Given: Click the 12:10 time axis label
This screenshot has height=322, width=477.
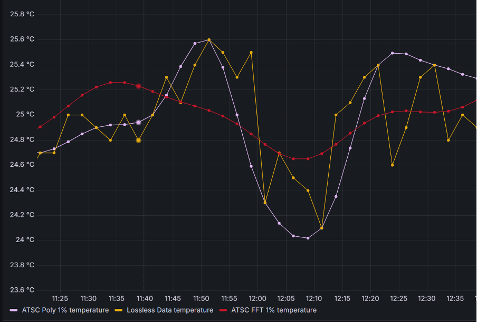Looking at the screenshot, I should [x=313, y=299].
